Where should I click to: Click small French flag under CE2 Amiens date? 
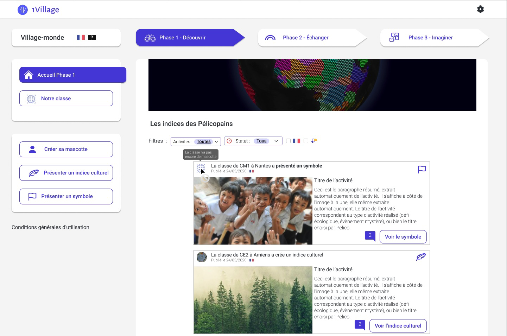tap(252, 260)
